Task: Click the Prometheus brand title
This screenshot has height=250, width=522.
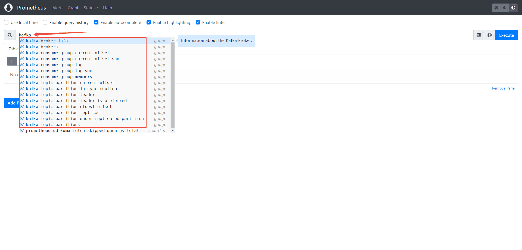Action: (x=32, y=8)
